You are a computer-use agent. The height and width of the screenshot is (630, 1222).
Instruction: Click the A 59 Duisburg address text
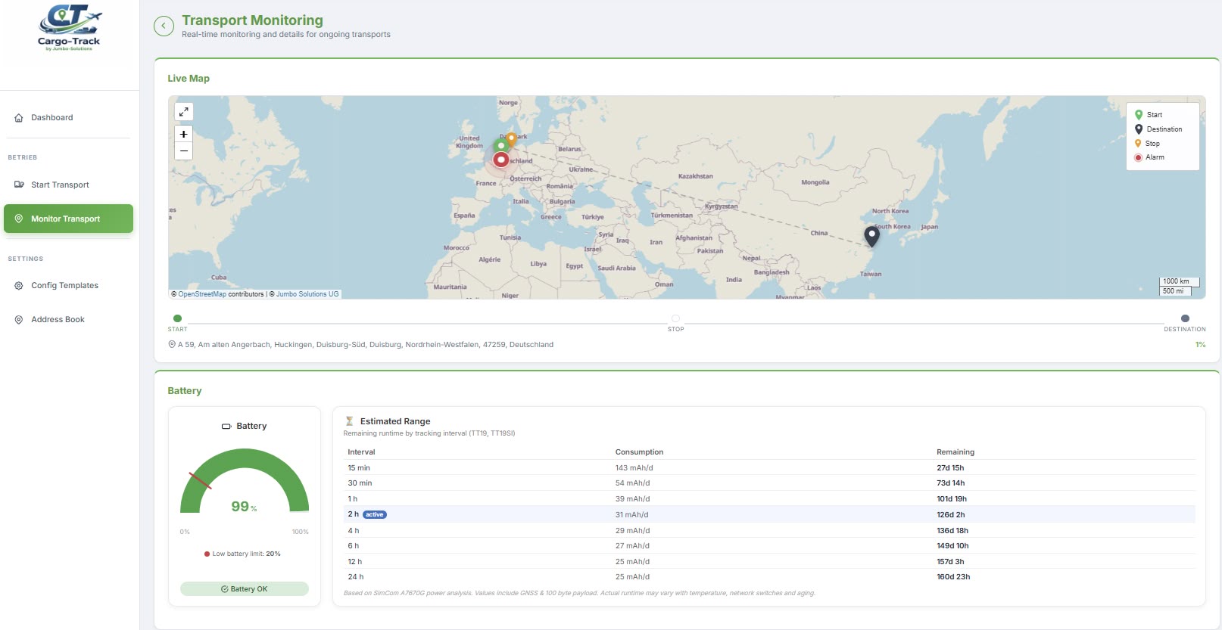[x=366, y=345]
